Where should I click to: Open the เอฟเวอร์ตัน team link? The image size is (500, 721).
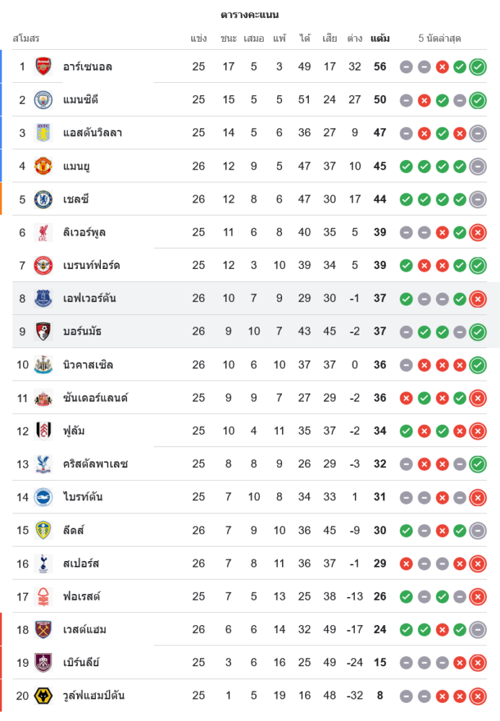point(89,298)
